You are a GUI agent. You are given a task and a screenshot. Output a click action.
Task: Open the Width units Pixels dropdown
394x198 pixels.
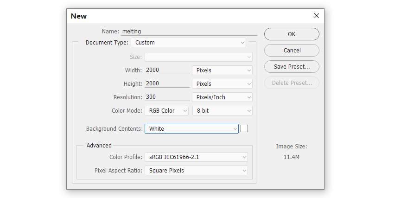coord(222,70)
